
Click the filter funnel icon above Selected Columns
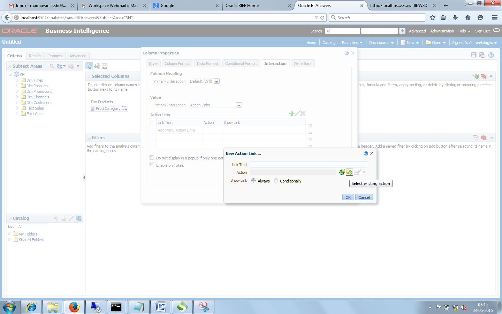click(90, 66)
